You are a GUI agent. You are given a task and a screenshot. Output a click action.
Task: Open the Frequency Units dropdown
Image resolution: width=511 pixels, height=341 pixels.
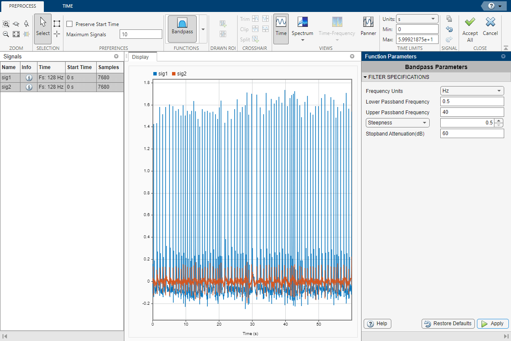(472, 91)
